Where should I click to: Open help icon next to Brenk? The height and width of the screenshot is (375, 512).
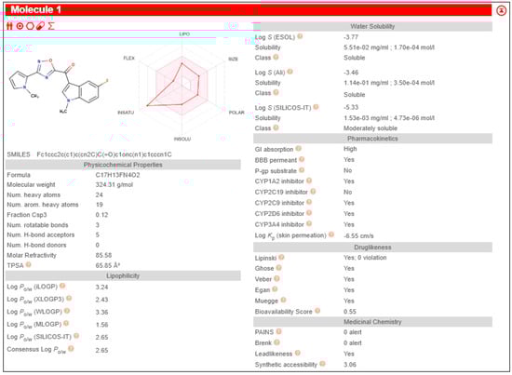coord(276,342)
